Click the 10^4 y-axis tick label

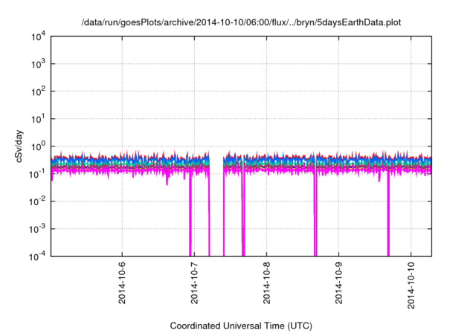(x=38, y=36)
